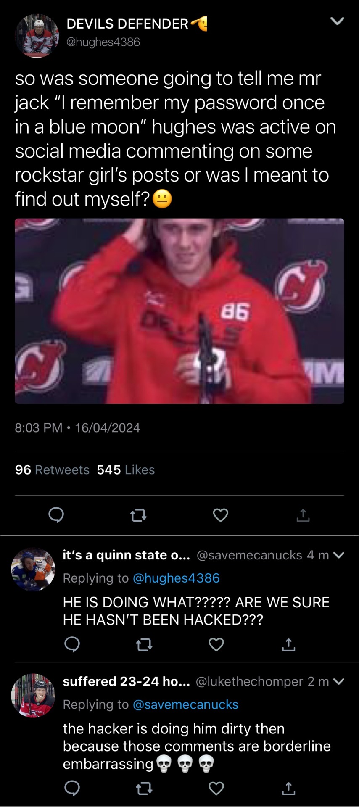Open the blue @savemecanucks mention link
Screen dimensions: 359x807
185,704
